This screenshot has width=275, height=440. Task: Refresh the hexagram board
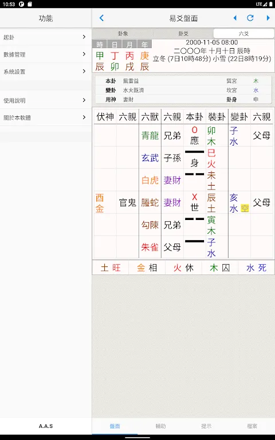250,18
